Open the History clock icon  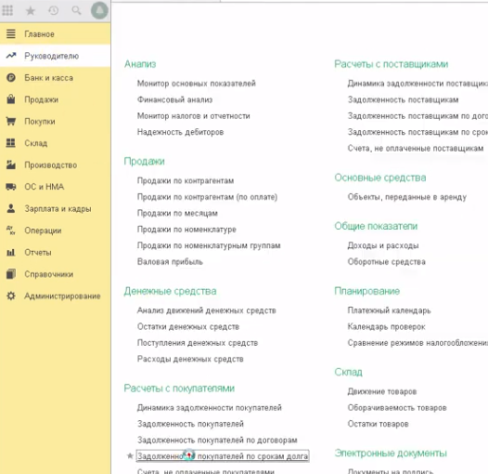54,10
